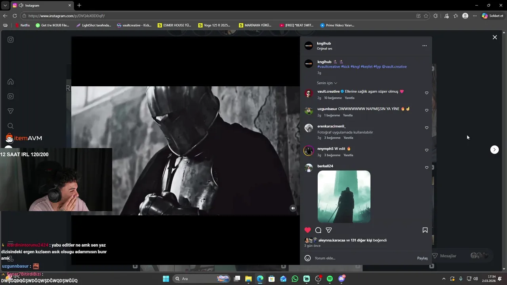Open post options three-dot menu

[x=425, y=46]
